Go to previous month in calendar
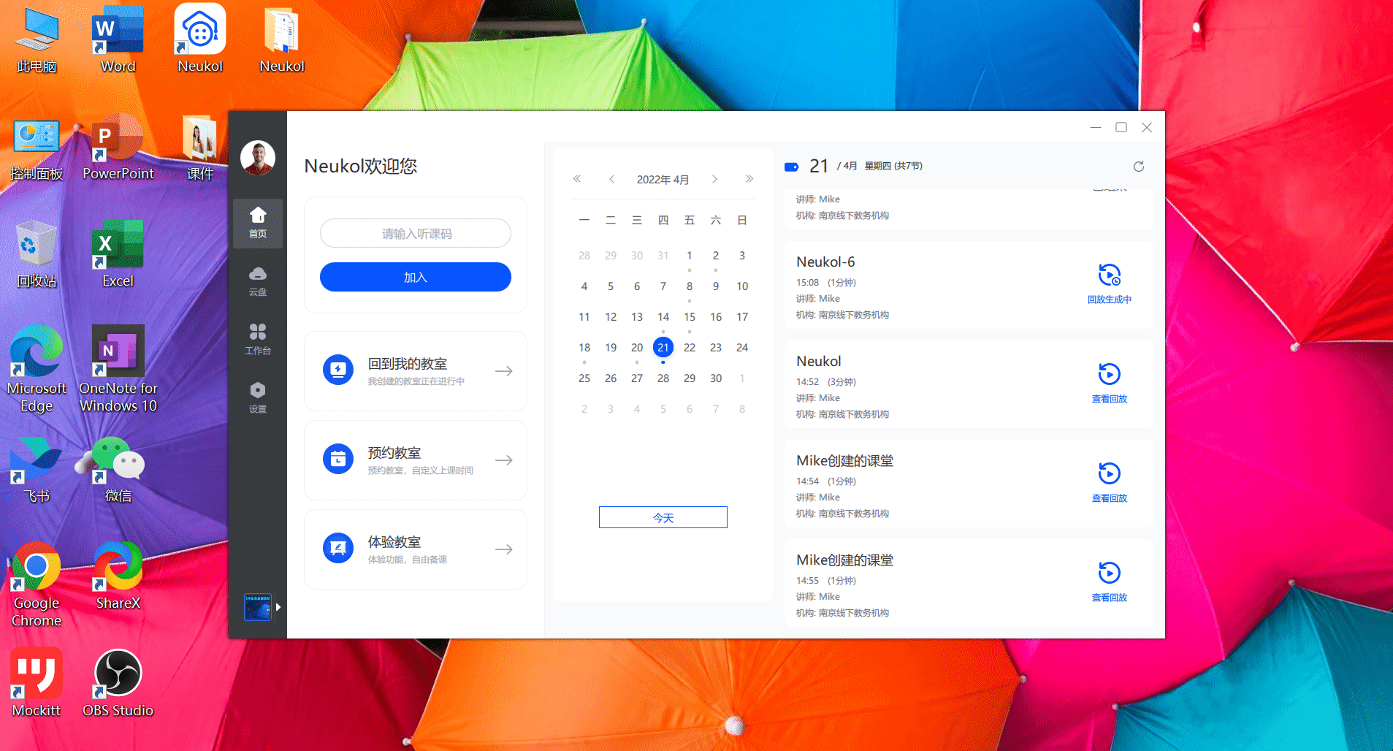The image size is (1393, 751). pyautogui.click(x=612, y=179)
